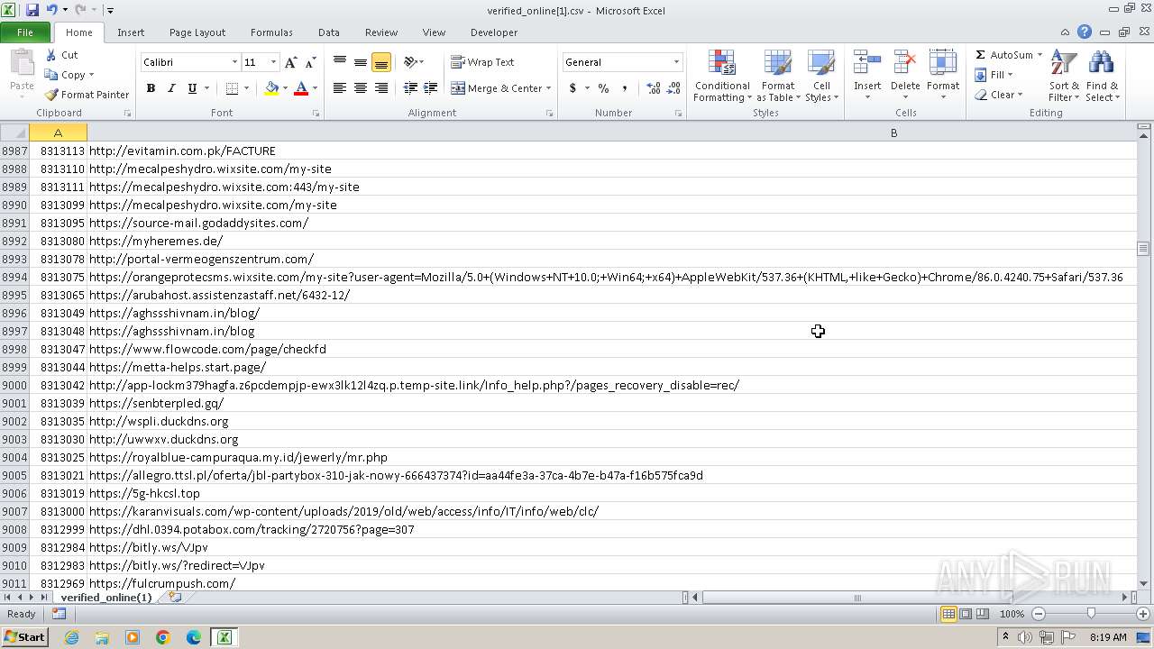The image size is (1154, 649).
Task: Expand Merge & Center options arrow
Action: coord(549,88)
